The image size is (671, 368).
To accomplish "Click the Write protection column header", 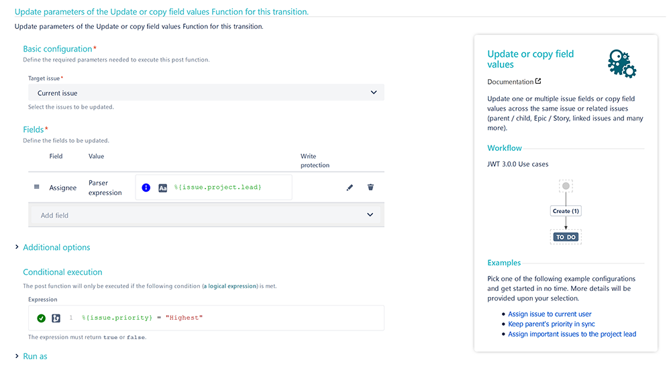I will pyautogui.click(x=315, y=161).
